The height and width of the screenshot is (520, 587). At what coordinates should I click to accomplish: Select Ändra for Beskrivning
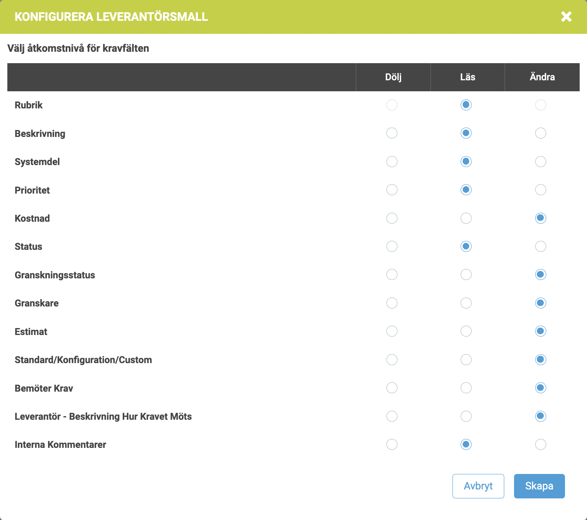coord(541,133)
